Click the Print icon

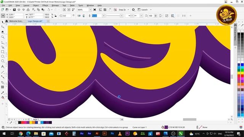coord(28,10)
